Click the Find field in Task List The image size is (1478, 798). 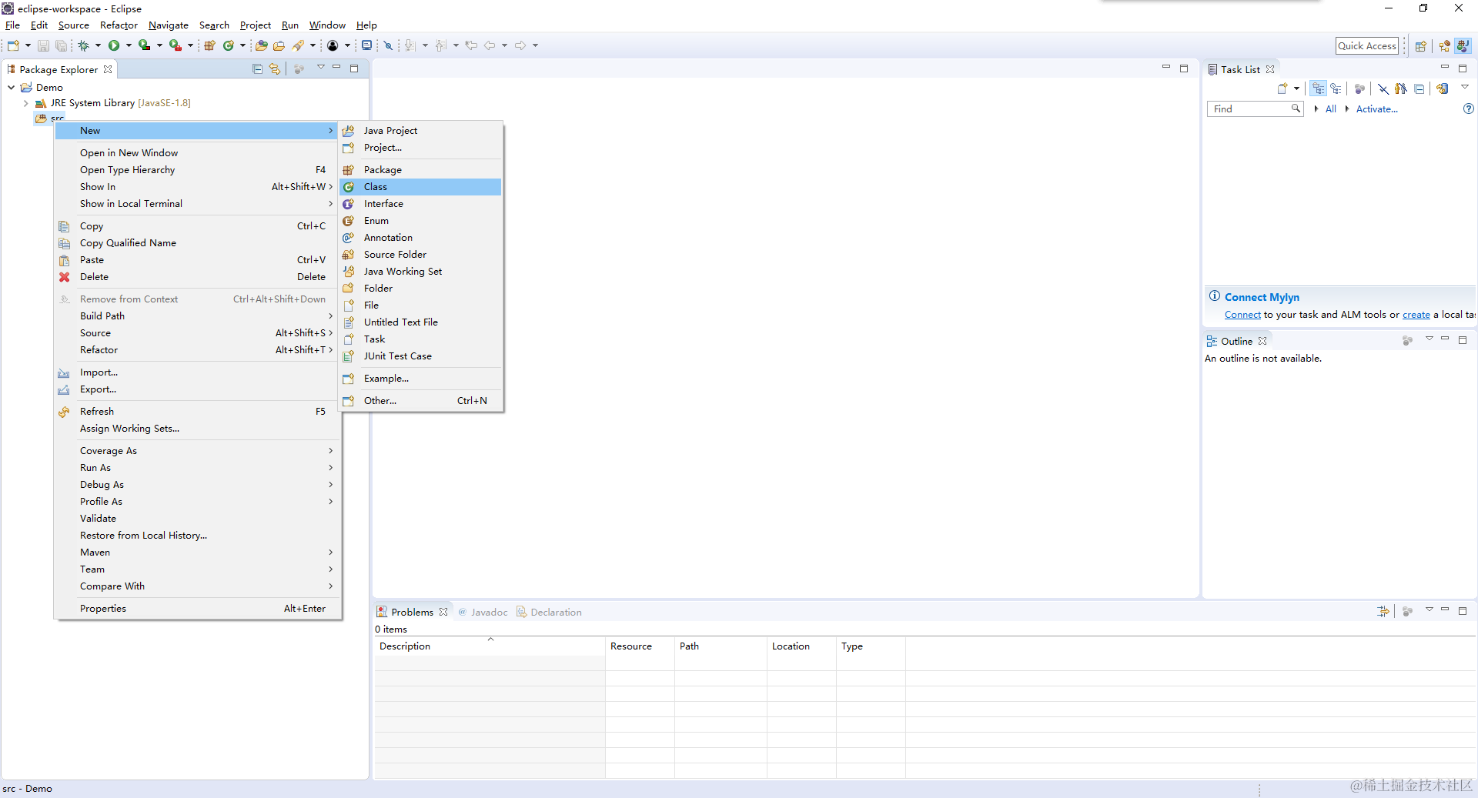point(1255,109)
